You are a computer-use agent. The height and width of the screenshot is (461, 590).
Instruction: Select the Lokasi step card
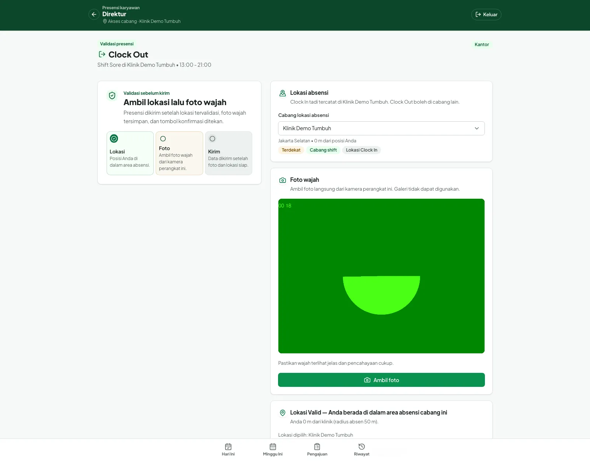click(x=130, y=153)
